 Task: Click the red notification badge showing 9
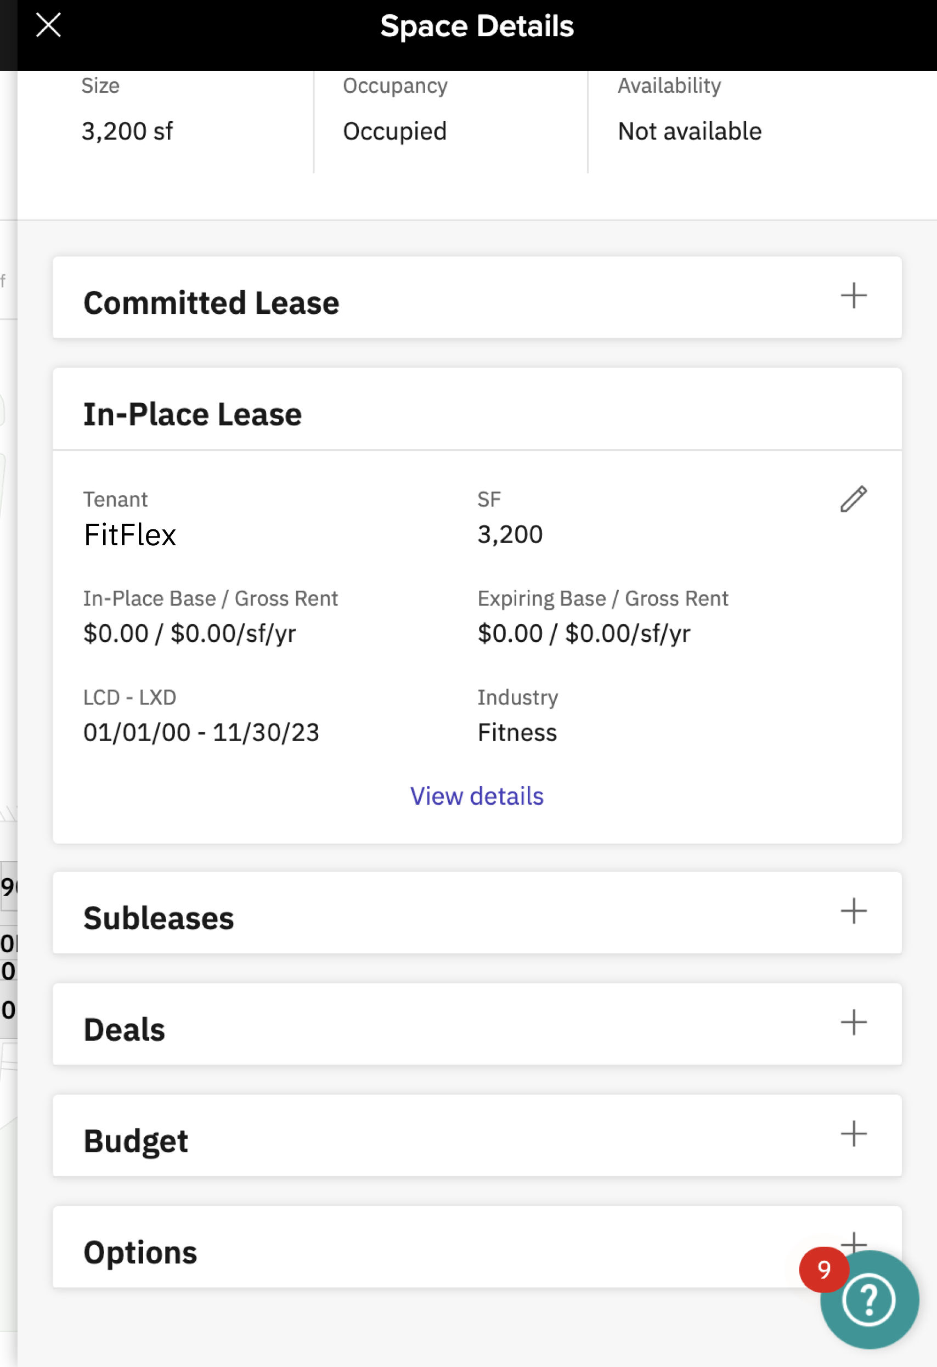pyautogui.click(x=823, y=1269)
